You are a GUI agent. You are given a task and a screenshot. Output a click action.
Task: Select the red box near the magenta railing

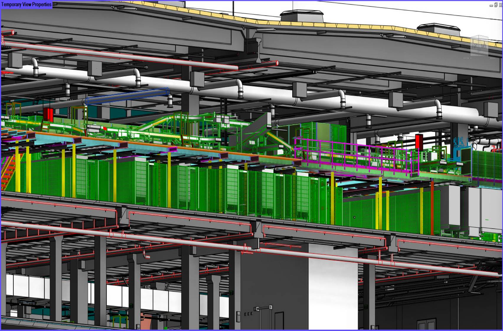coord(419,141)
